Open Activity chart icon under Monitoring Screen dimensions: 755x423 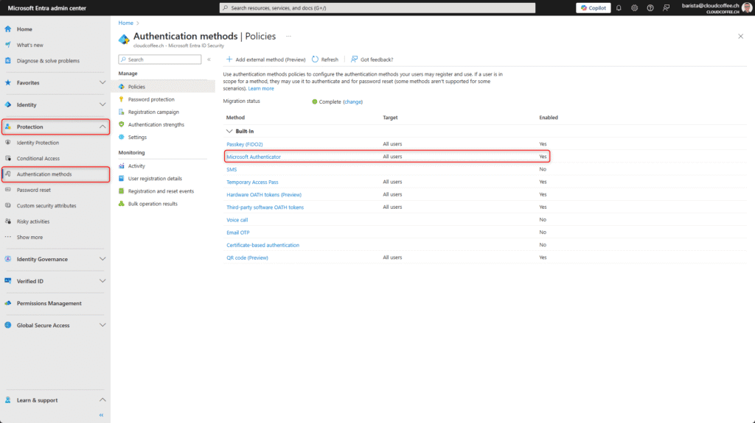click(x=122, y=166)
